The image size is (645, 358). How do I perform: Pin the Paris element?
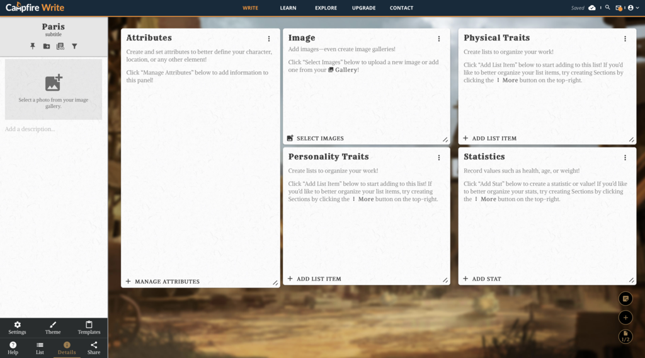[x=33, y=46]
